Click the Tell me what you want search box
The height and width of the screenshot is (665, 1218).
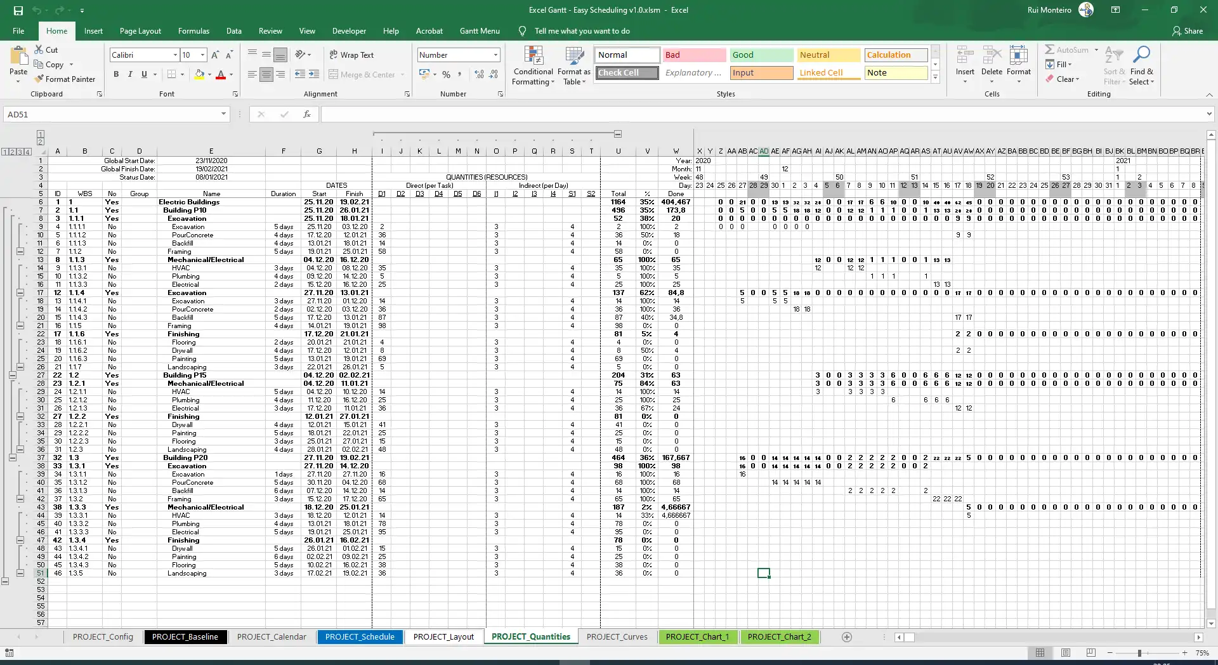582,31
